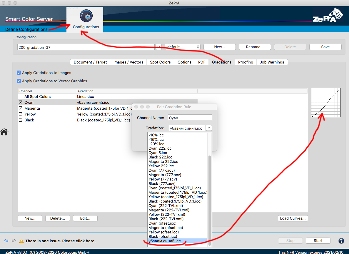Image resolution: width=349 pixels, height=254 pixels.
Task: Click the yellow warning triangle icon
Action: pyautogui.click(x=21, y=241)
